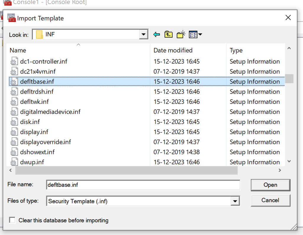Sort files by Date modified column
This screenshot has width=303, height=235.
click(188, 50)
